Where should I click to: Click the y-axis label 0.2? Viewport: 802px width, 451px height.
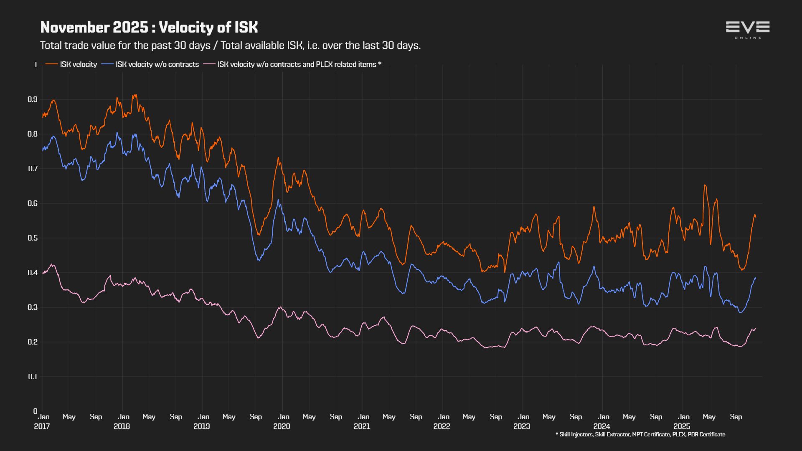(x=33, y=342)
